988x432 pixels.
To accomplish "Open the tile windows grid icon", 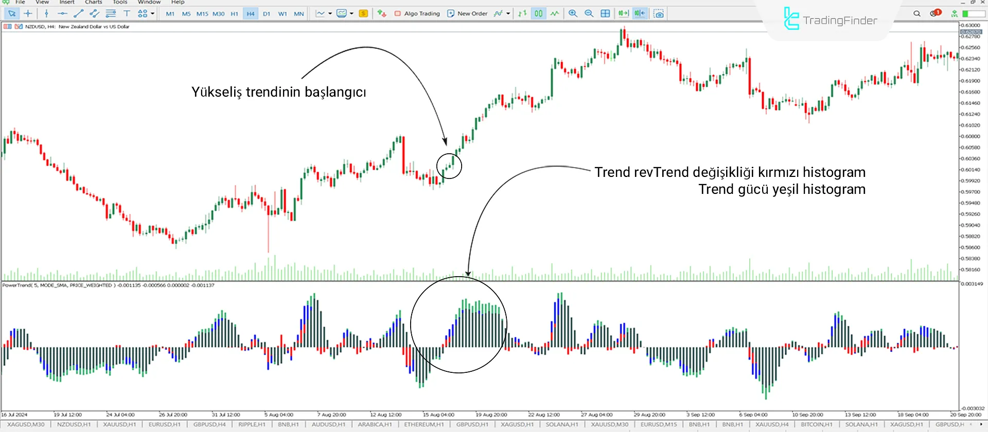I will pos(606,14).
